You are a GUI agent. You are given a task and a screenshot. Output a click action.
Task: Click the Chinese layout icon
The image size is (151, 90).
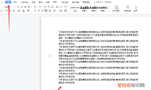tap(52, 7)
